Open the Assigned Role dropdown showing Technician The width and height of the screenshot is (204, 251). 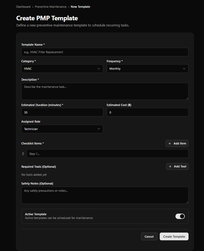pyautogui.click(x=62, y=129)
